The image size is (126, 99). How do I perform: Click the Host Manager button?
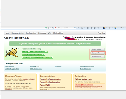point(98,57)
